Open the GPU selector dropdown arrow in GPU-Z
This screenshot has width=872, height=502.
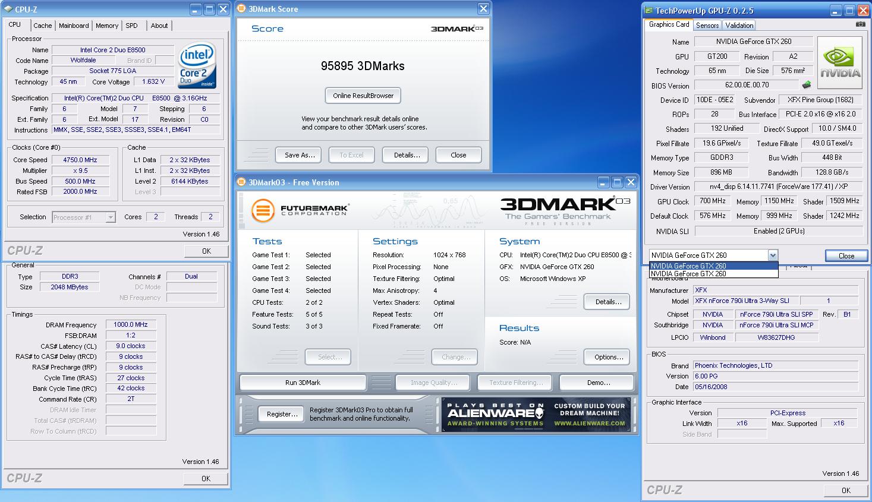coord(773,255)
